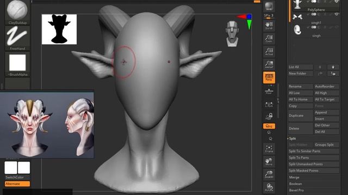Viewport: 348px width, 195px height.
Task: Click the render sphere icon above SPix
Action: [x=269, y=6]
